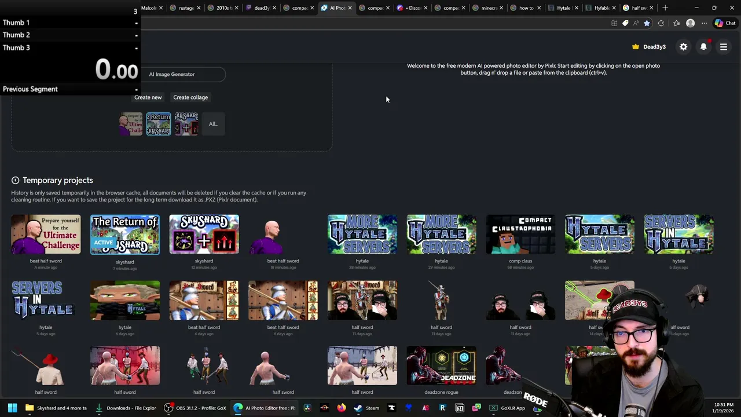The width and height of the screenshot is (741, 417).
Task: Open the calendar icon on taskbar
Action: pyautogui.click(x=460, y=408)
